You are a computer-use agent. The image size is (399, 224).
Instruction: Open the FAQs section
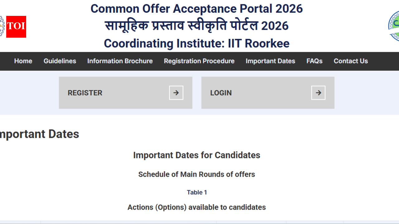314,61
